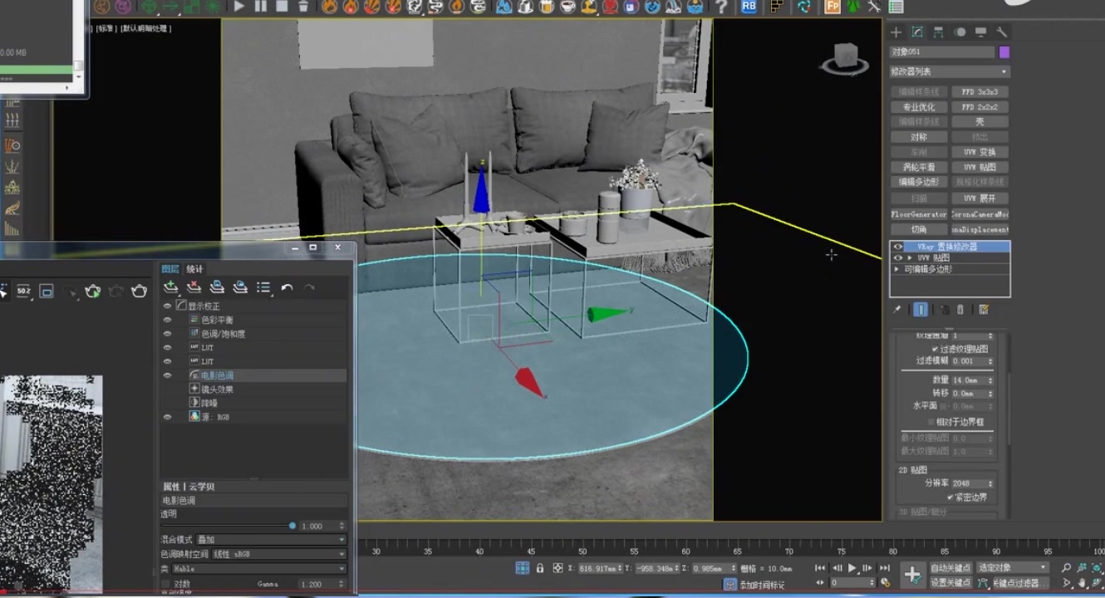Open the Create tab in command panel
The height and width of the screenshot is (598, 1105).
896,32
